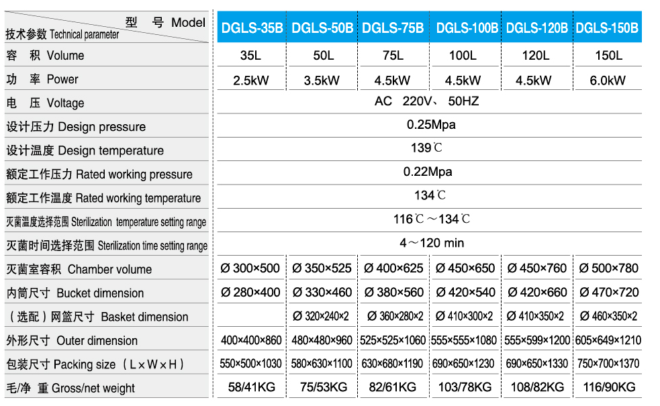Select the 139℃ design temperature value
The width and height of the screenshot is (660, 406).
(427, 148)
